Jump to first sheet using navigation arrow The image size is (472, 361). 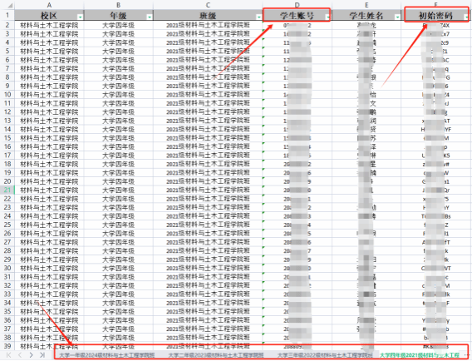8,355
